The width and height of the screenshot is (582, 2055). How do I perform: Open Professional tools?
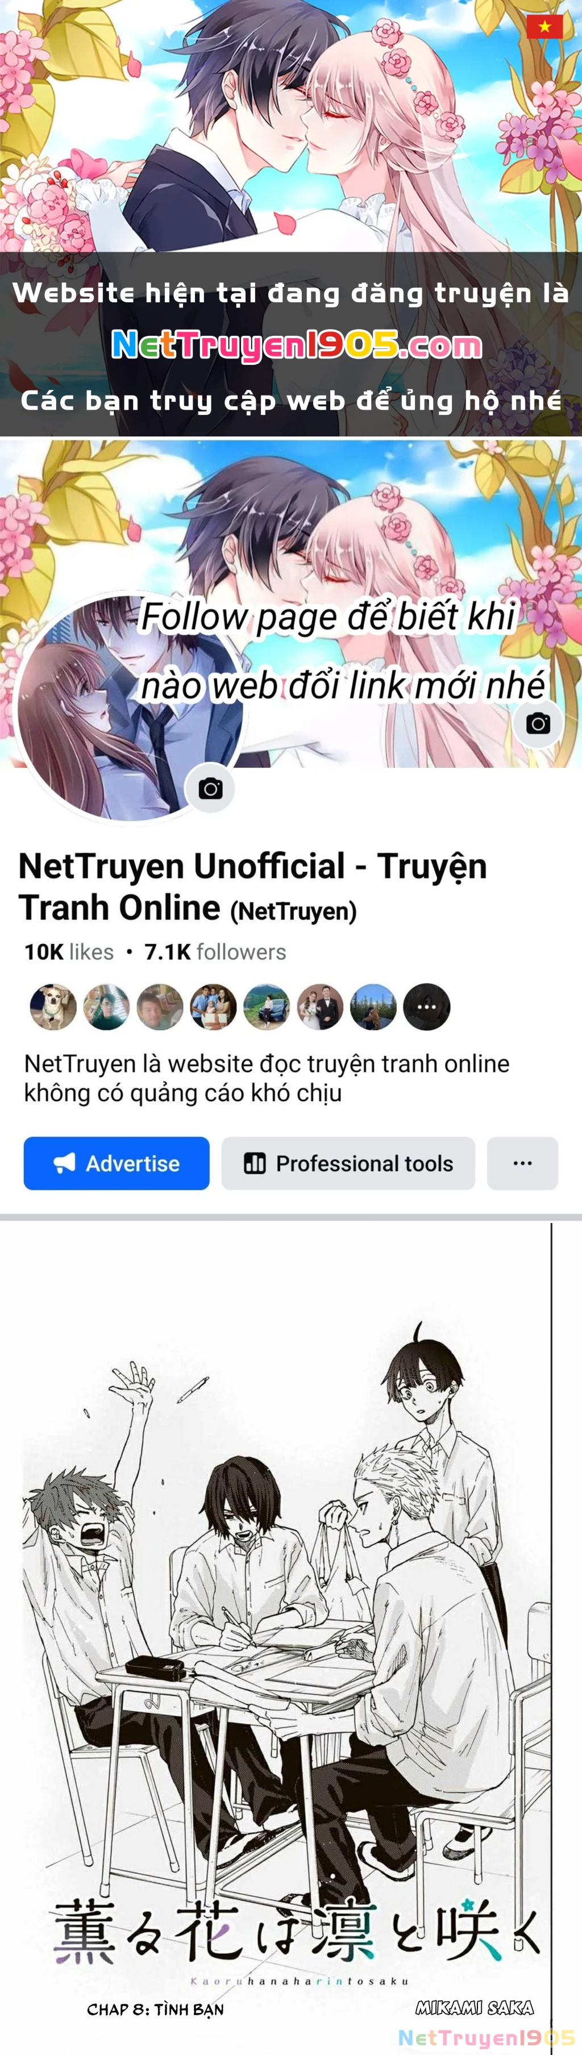point(348,1163)
